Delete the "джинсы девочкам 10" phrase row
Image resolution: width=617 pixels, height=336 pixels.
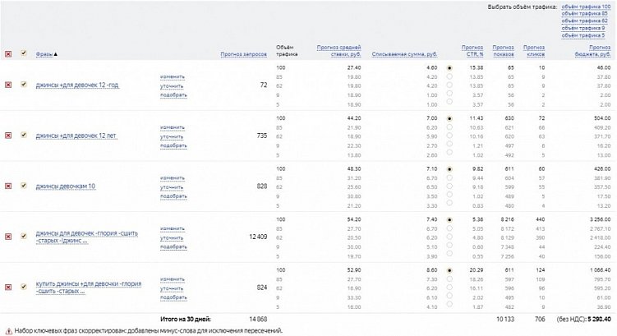[8, 186]
